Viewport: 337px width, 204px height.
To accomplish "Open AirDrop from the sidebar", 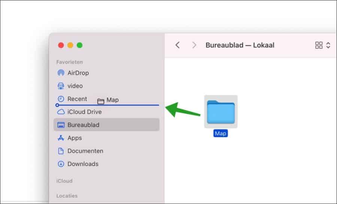I will (x=106, y=73).
